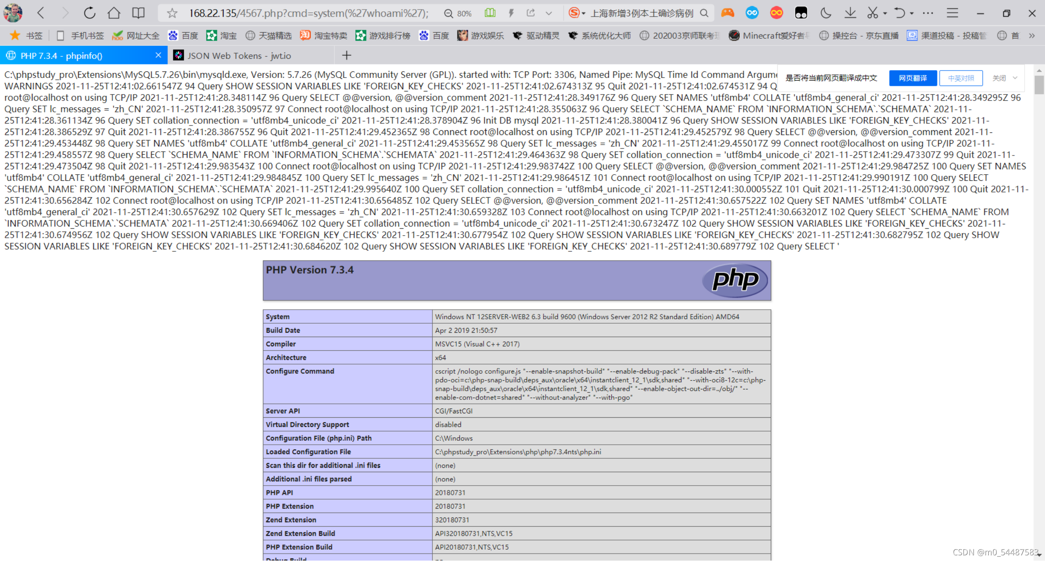Toggle speed mode lightning icon

tap(512, 13)
